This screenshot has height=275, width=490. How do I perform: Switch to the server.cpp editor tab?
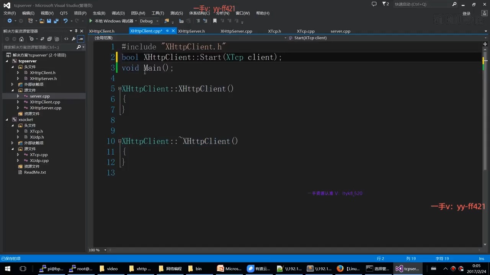340,31
